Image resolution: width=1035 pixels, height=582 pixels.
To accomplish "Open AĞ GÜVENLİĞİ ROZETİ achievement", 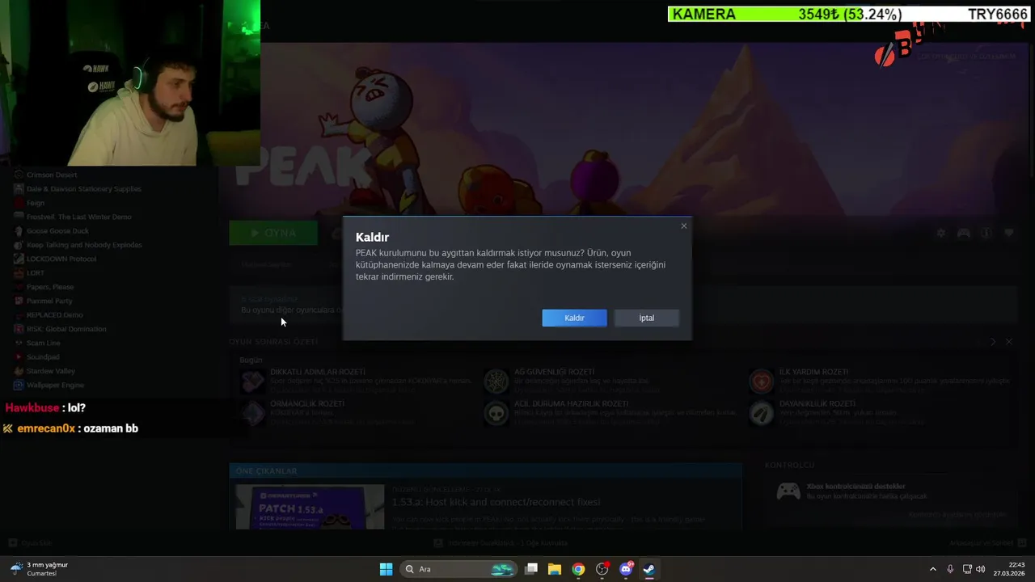I will (x=554, y=372).
